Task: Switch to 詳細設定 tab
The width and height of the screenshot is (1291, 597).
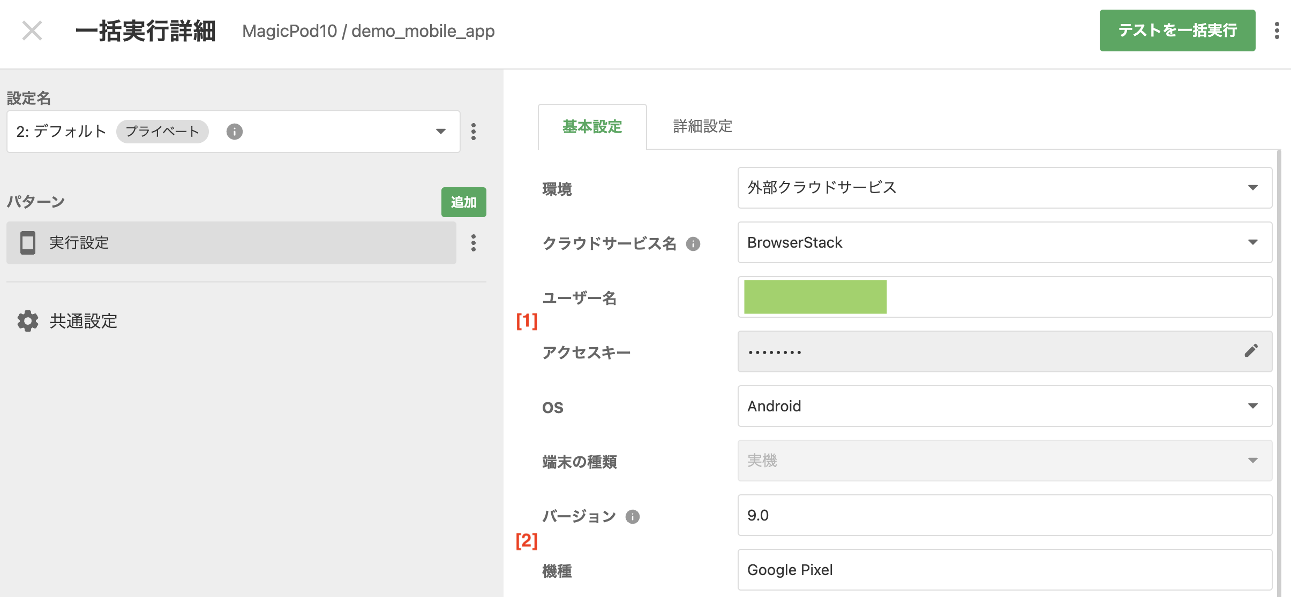Action: pos(703,126)
